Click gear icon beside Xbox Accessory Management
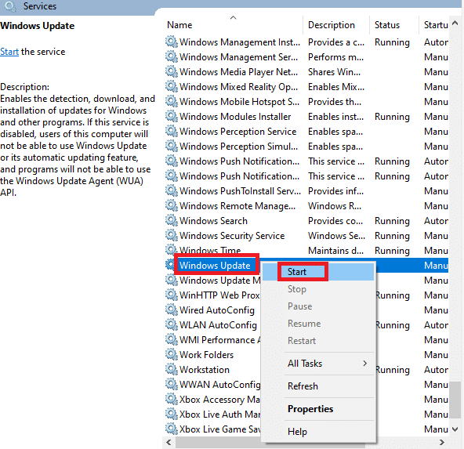The image size is (464, 449). tap(172, 399)
